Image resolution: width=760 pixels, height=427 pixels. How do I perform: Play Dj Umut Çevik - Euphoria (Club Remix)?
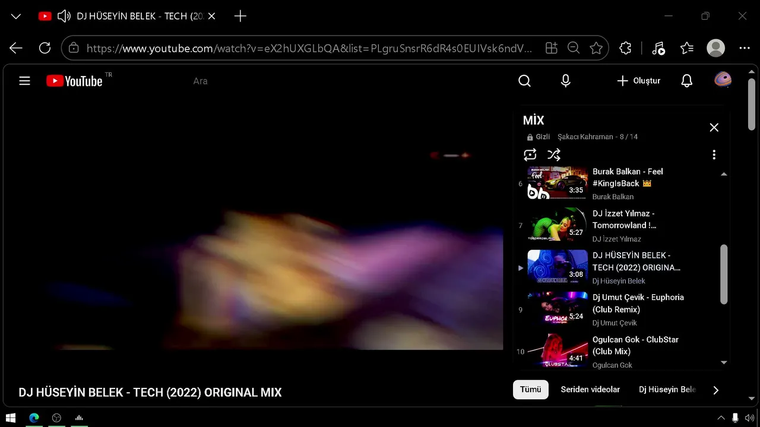pyautogui.click(x=638, y=304)
